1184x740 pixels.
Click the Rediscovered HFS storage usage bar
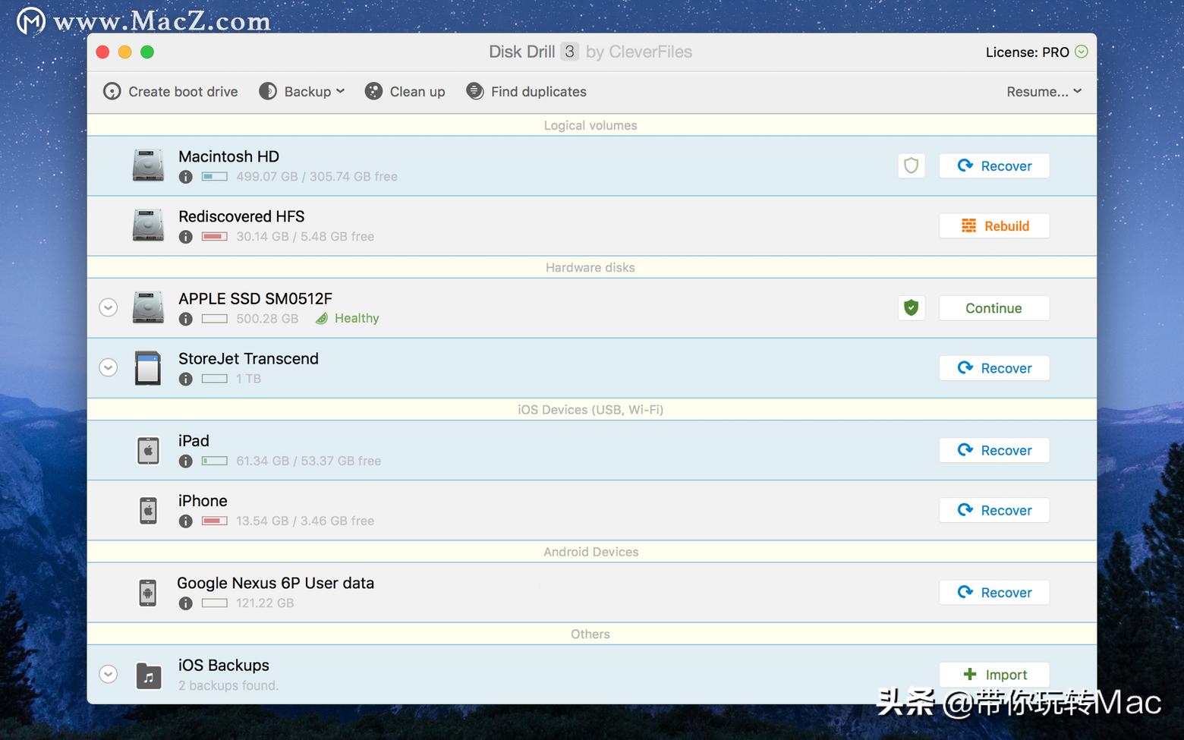(x=215, y=237)
